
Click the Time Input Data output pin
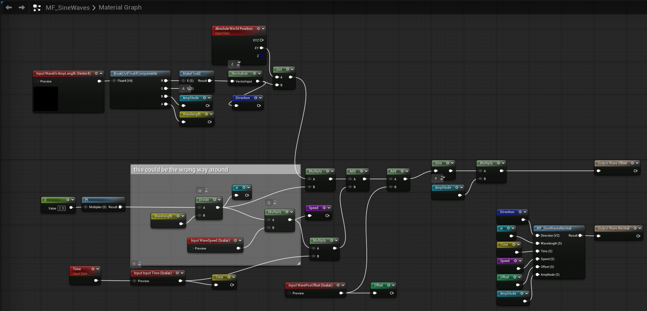tap(96, 280)
